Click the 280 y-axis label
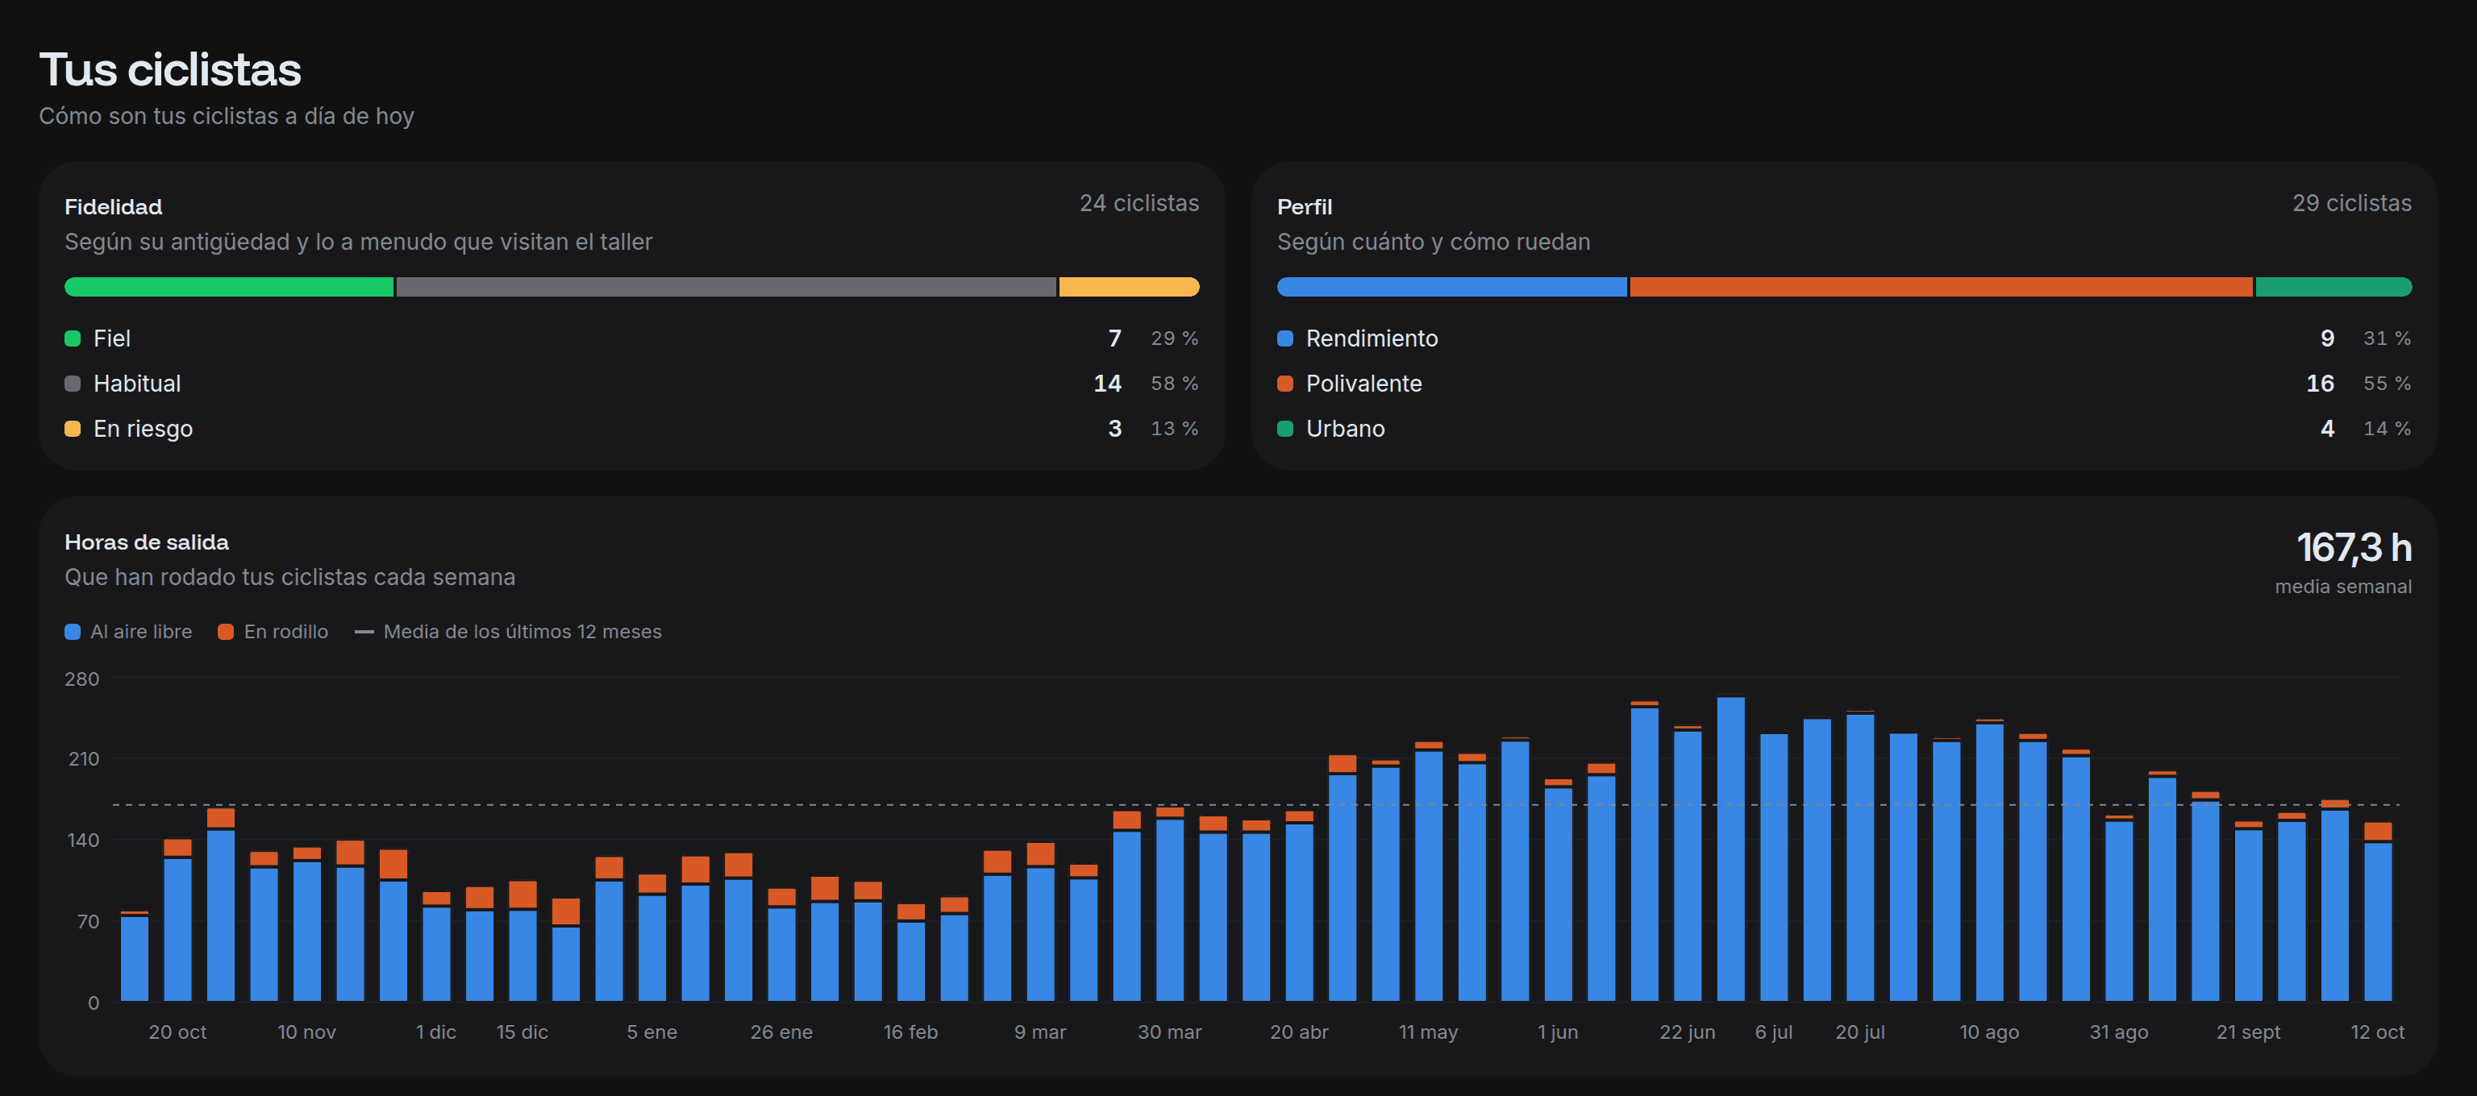 (x=81, y=679)
